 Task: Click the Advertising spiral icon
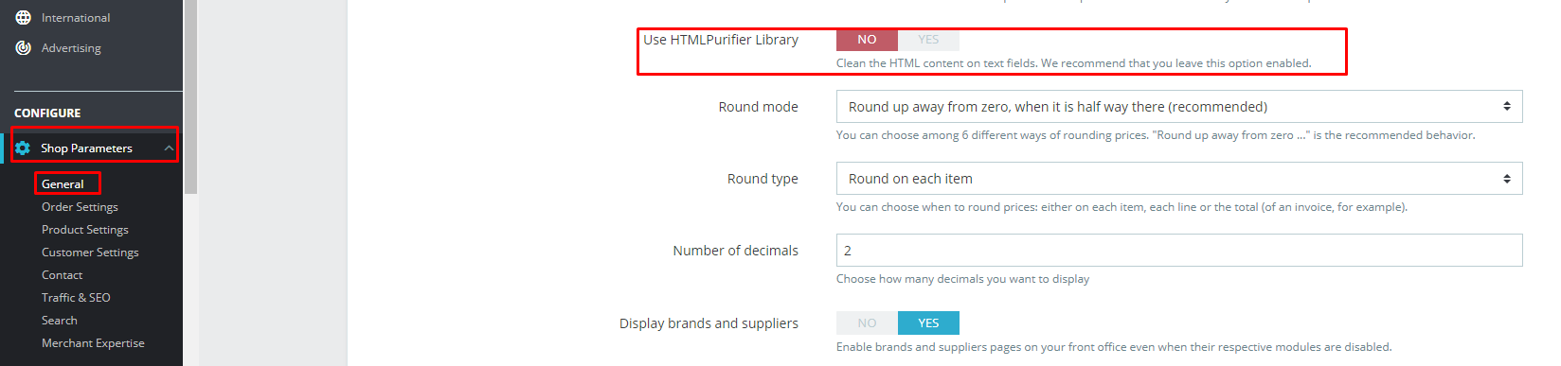click(x=24, y=48)
